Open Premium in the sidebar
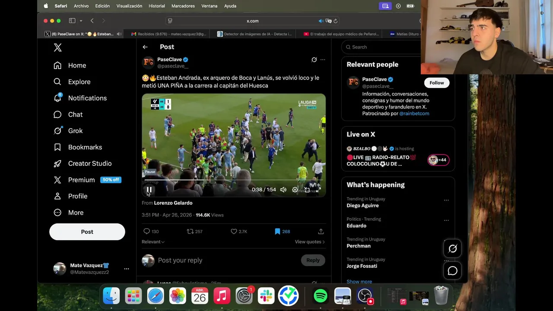 point(87,180)
